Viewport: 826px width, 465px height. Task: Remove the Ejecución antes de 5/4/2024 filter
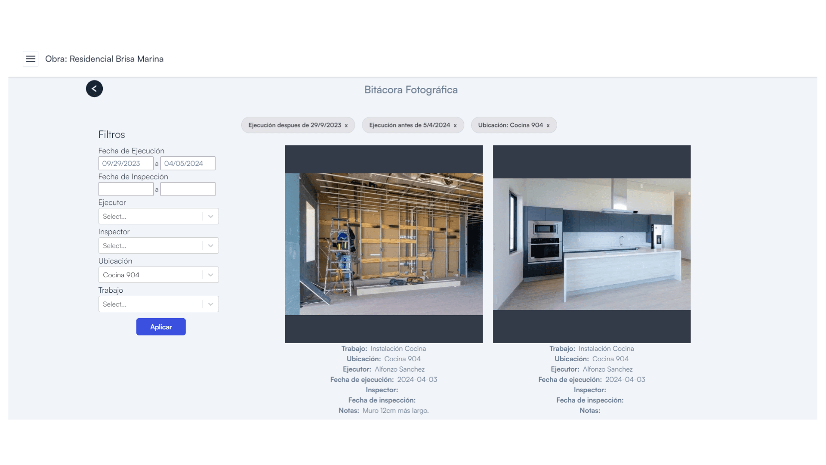[x=455, y=125]
